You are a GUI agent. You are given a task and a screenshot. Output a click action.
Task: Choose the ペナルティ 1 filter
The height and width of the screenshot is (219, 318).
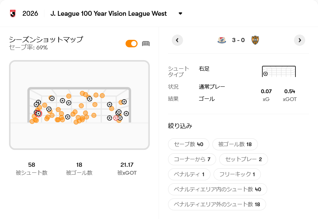click(x=189, y=174)
